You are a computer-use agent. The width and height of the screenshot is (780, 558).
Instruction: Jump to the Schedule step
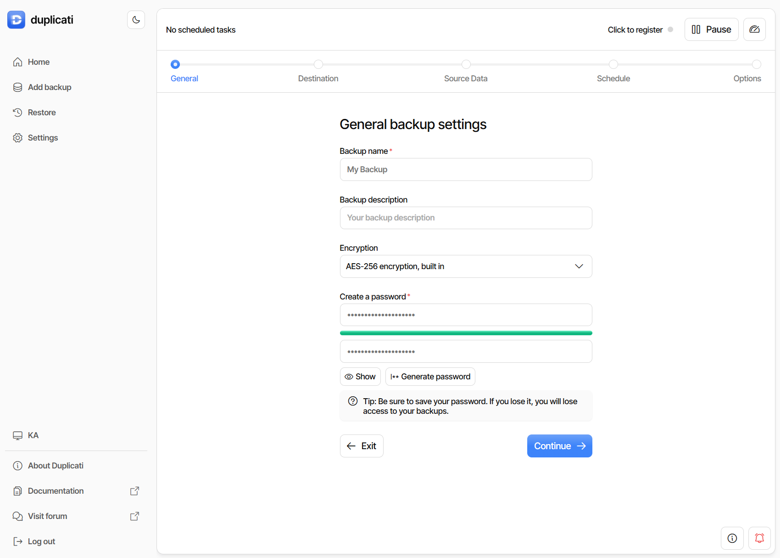click(613, 64)
